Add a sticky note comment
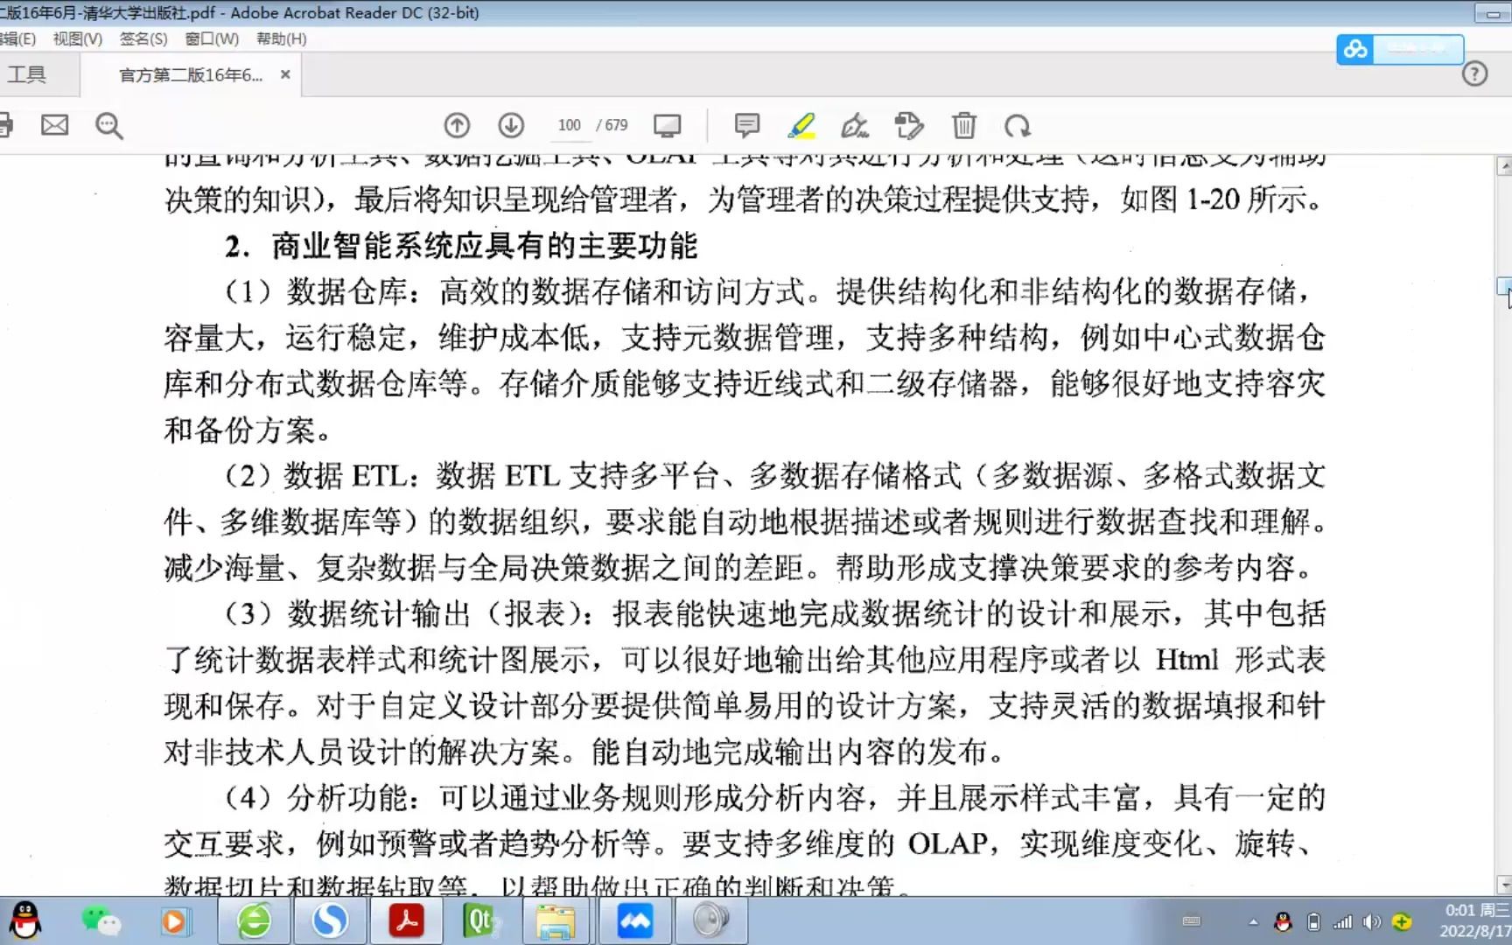The image size is (1512, 945). (747, 126)
